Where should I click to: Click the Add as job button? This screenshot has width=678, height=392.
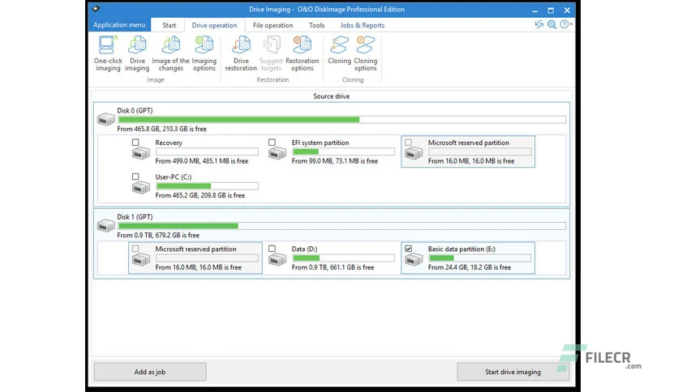(x=150, y=372)
